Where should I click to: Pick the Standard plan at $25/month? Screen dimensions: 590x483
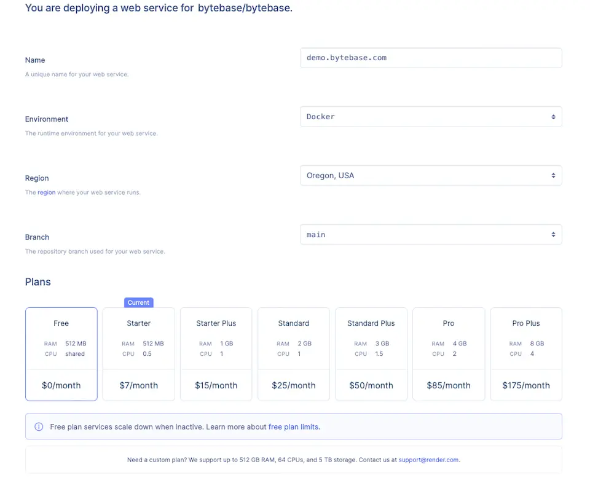click(293, 353)
